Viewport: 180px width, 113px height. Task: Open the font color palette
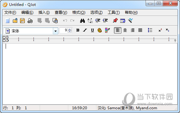100,30
